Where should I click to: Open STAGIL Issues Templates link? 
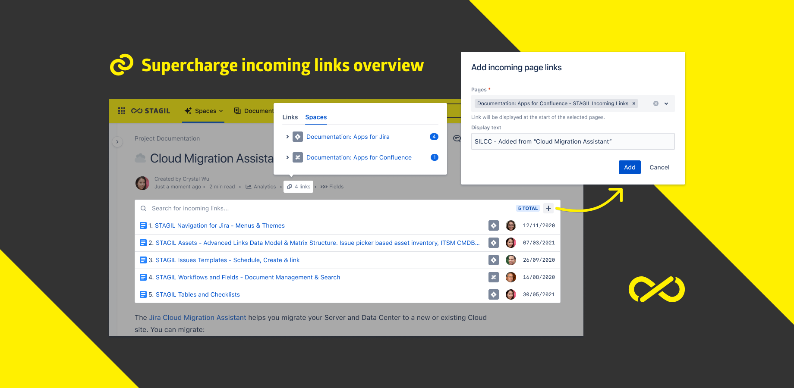pyautogui.click(x=227, y=260)
